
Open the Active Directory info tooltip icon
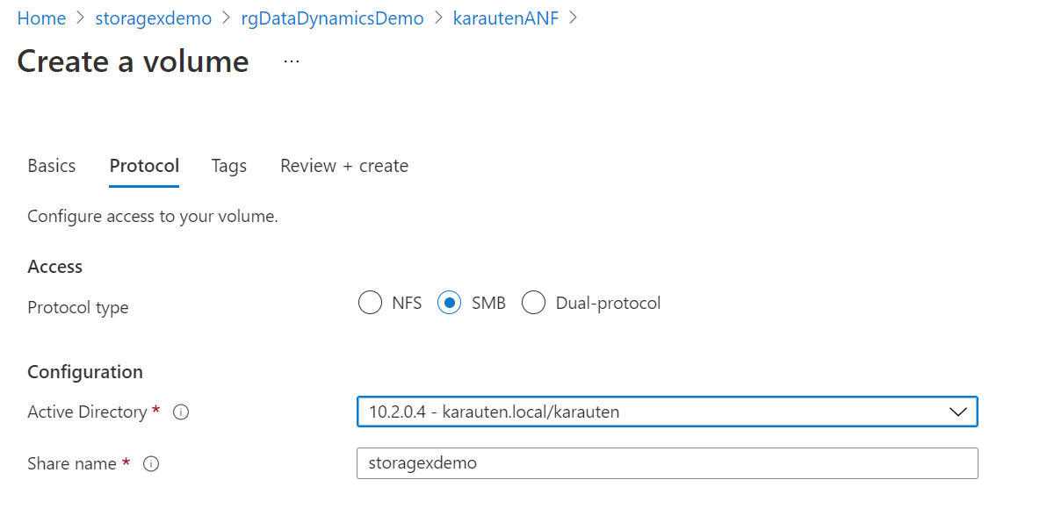180,412
